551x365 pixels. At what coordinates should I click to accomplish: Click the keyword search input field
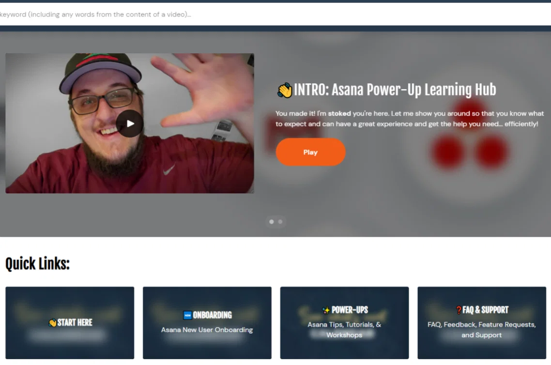pos(275,15)
